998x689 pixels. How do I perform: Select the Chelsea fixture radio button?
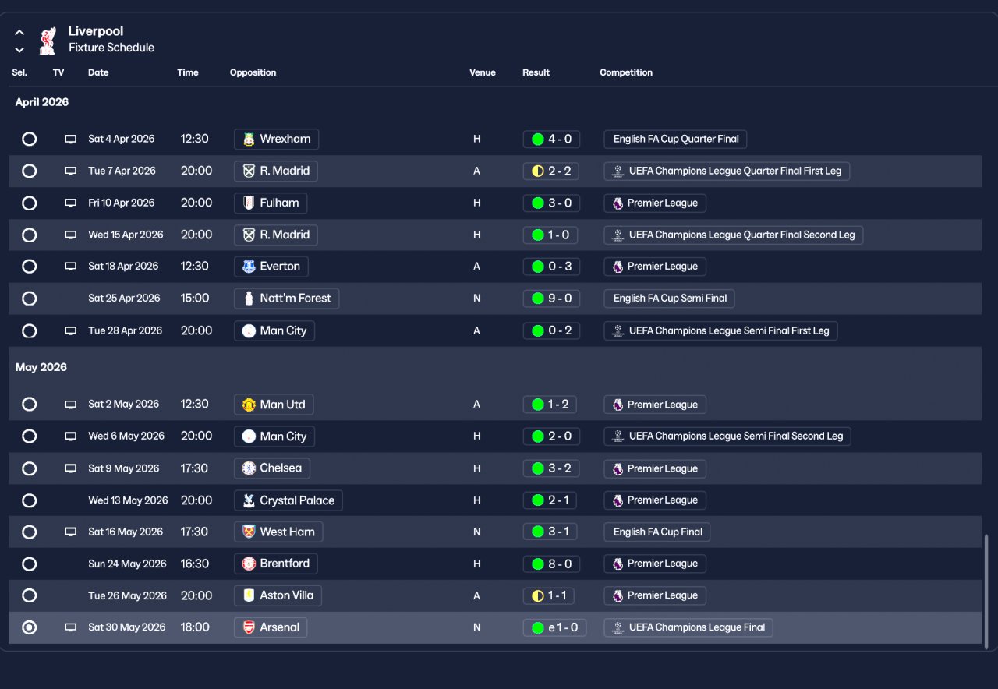(x=29, y=468)
